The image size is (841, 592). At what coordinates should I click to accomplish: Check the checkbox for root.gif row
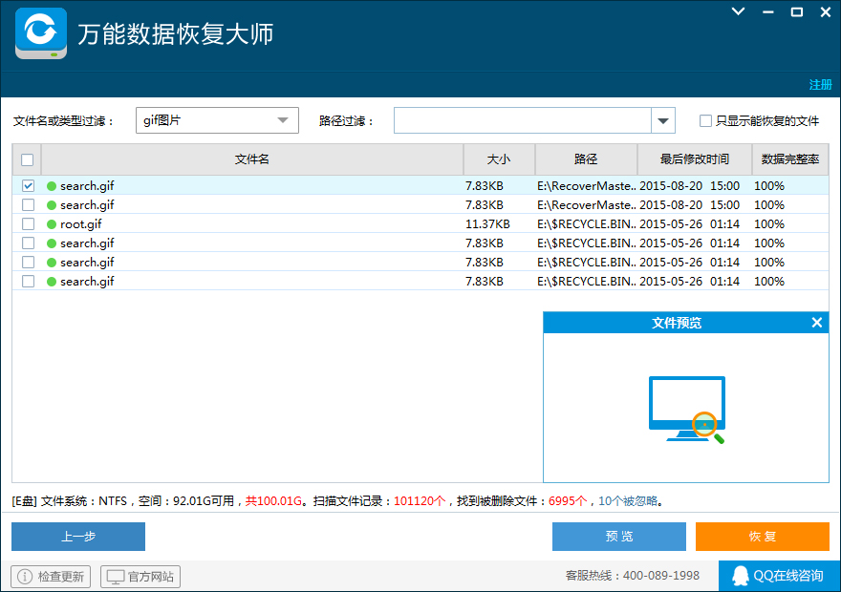(27, 223)
